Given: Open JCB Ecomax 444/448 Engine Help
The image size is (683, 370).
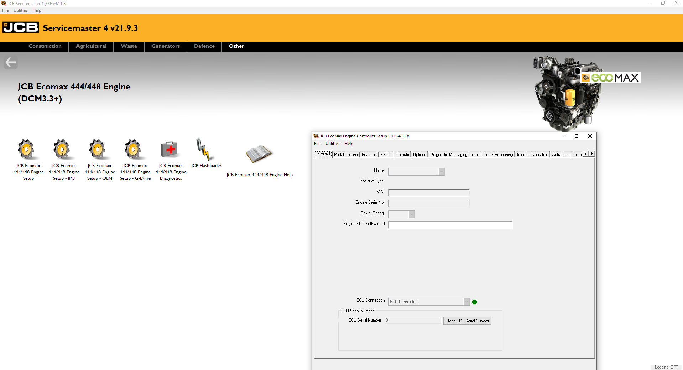Looking at the screenshot, I should click(260, 153).
